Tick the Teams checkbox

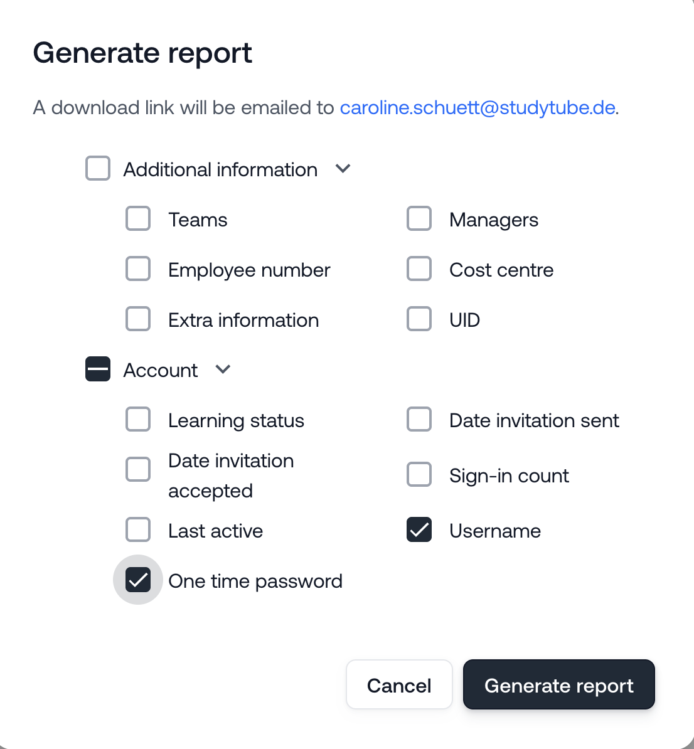(x=138, y=218)
